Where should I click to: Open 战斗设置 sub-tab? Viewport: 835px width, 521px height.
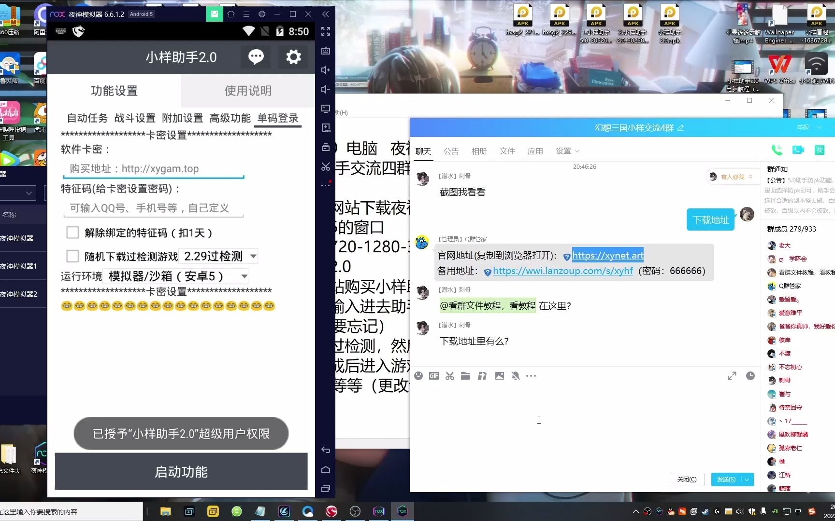pos(135,118)
